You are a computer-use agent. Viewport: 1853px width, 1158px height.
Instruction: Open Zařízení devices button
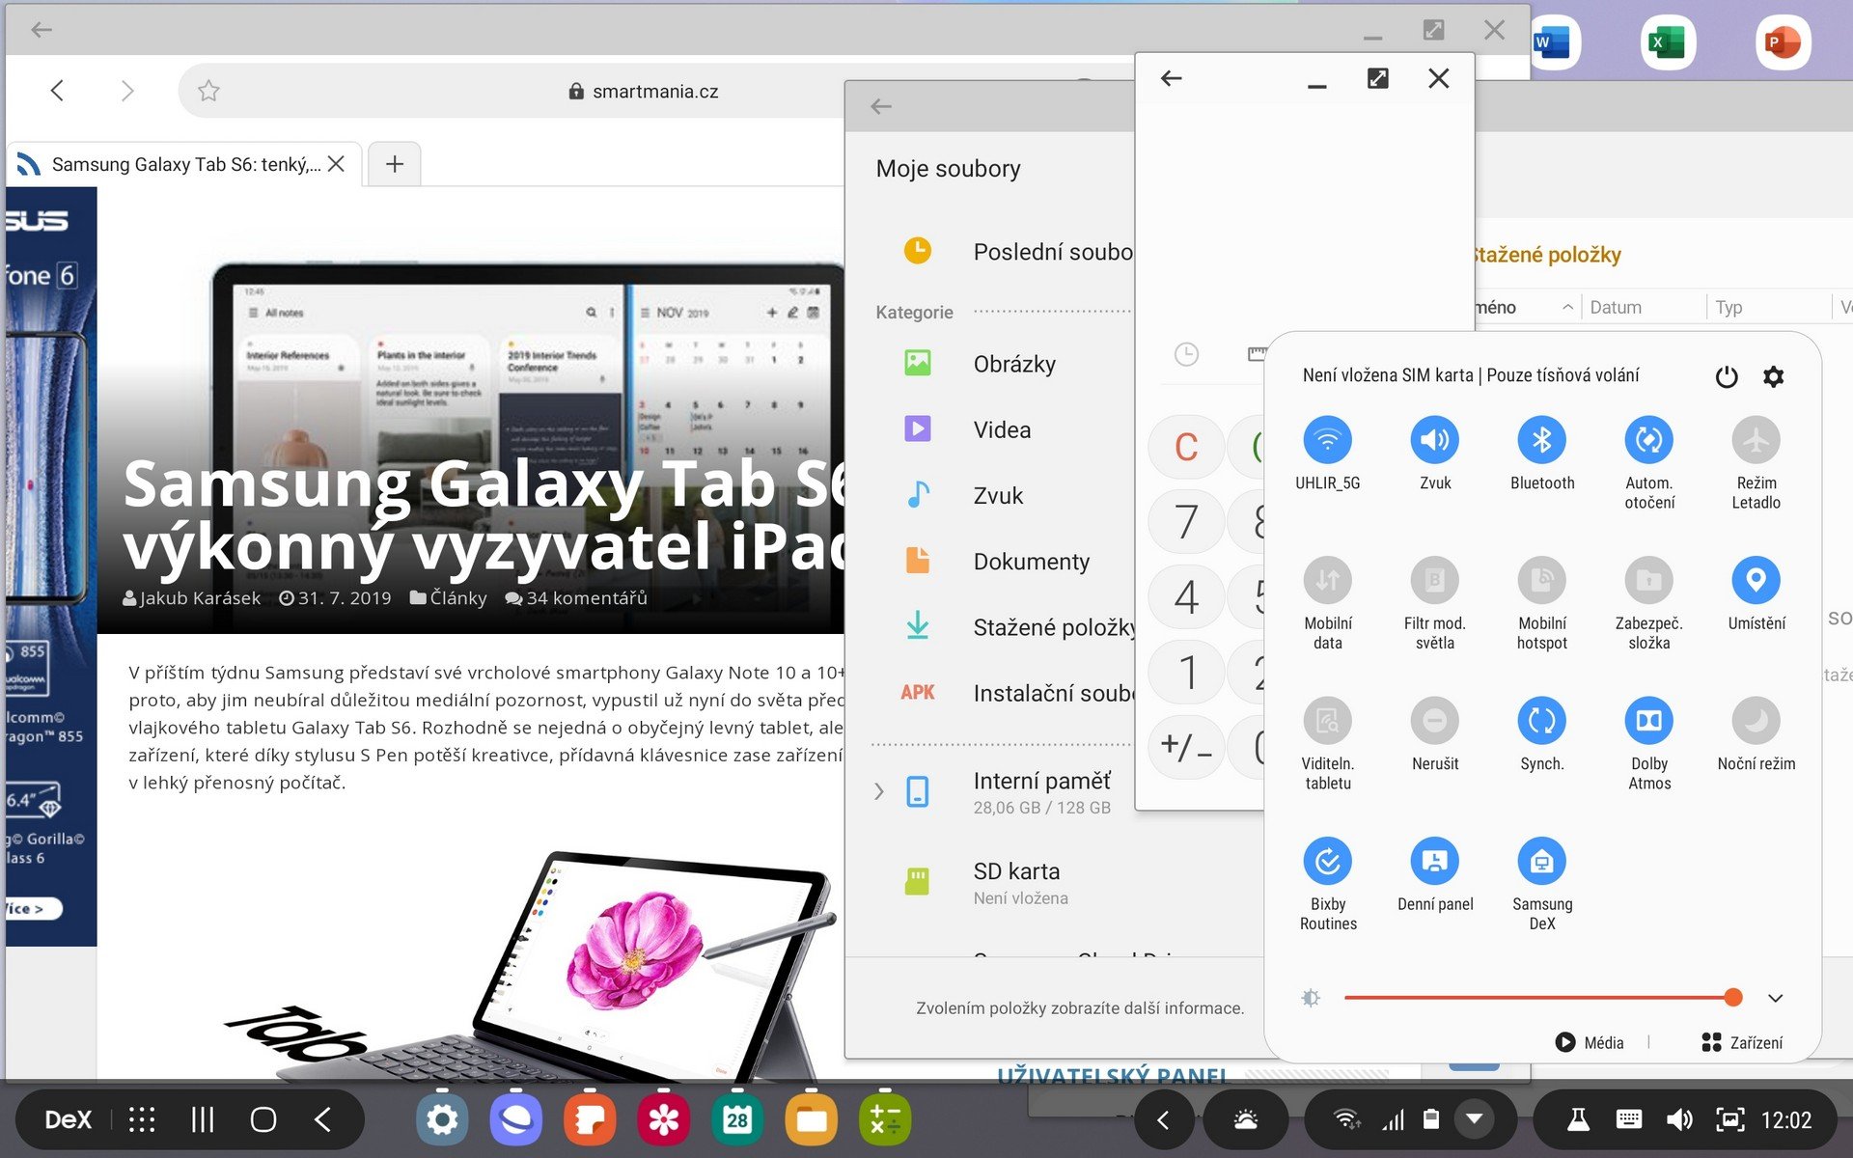coord(1742,1042)
